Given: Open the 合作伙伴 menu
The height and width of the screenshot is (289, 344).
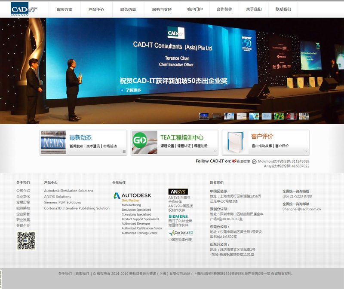Looking at the screenshot, I should [224, 9].
